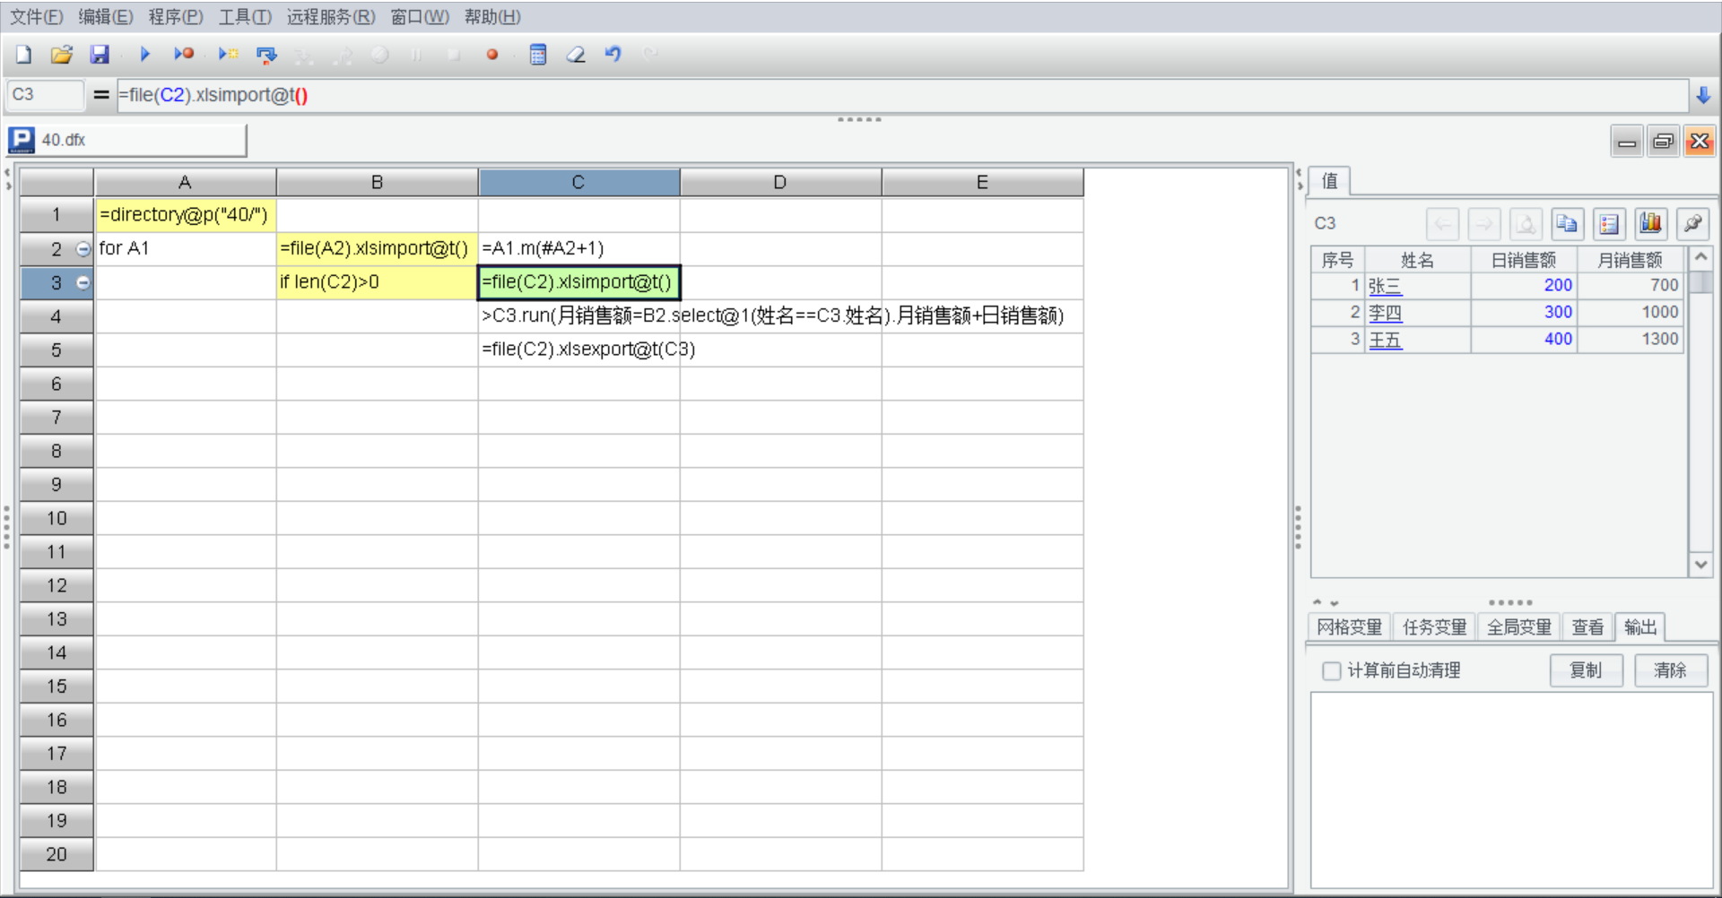Click the collapse arrows at the grid's left edge
1722x898 pixels.
pos(8,179)
